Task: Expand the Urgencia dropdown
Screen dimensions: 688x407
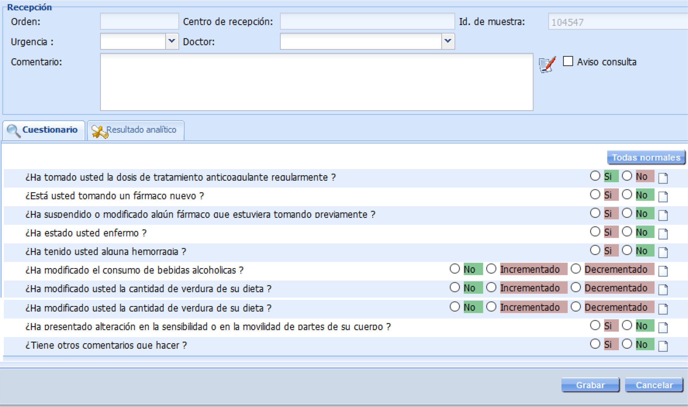Action: point(172,41)
